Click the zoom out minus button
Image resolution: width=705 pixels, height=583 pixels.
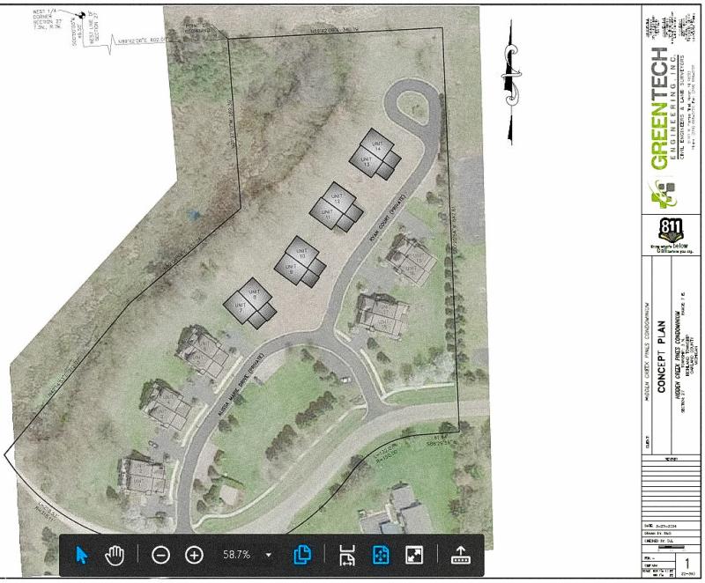160,555
